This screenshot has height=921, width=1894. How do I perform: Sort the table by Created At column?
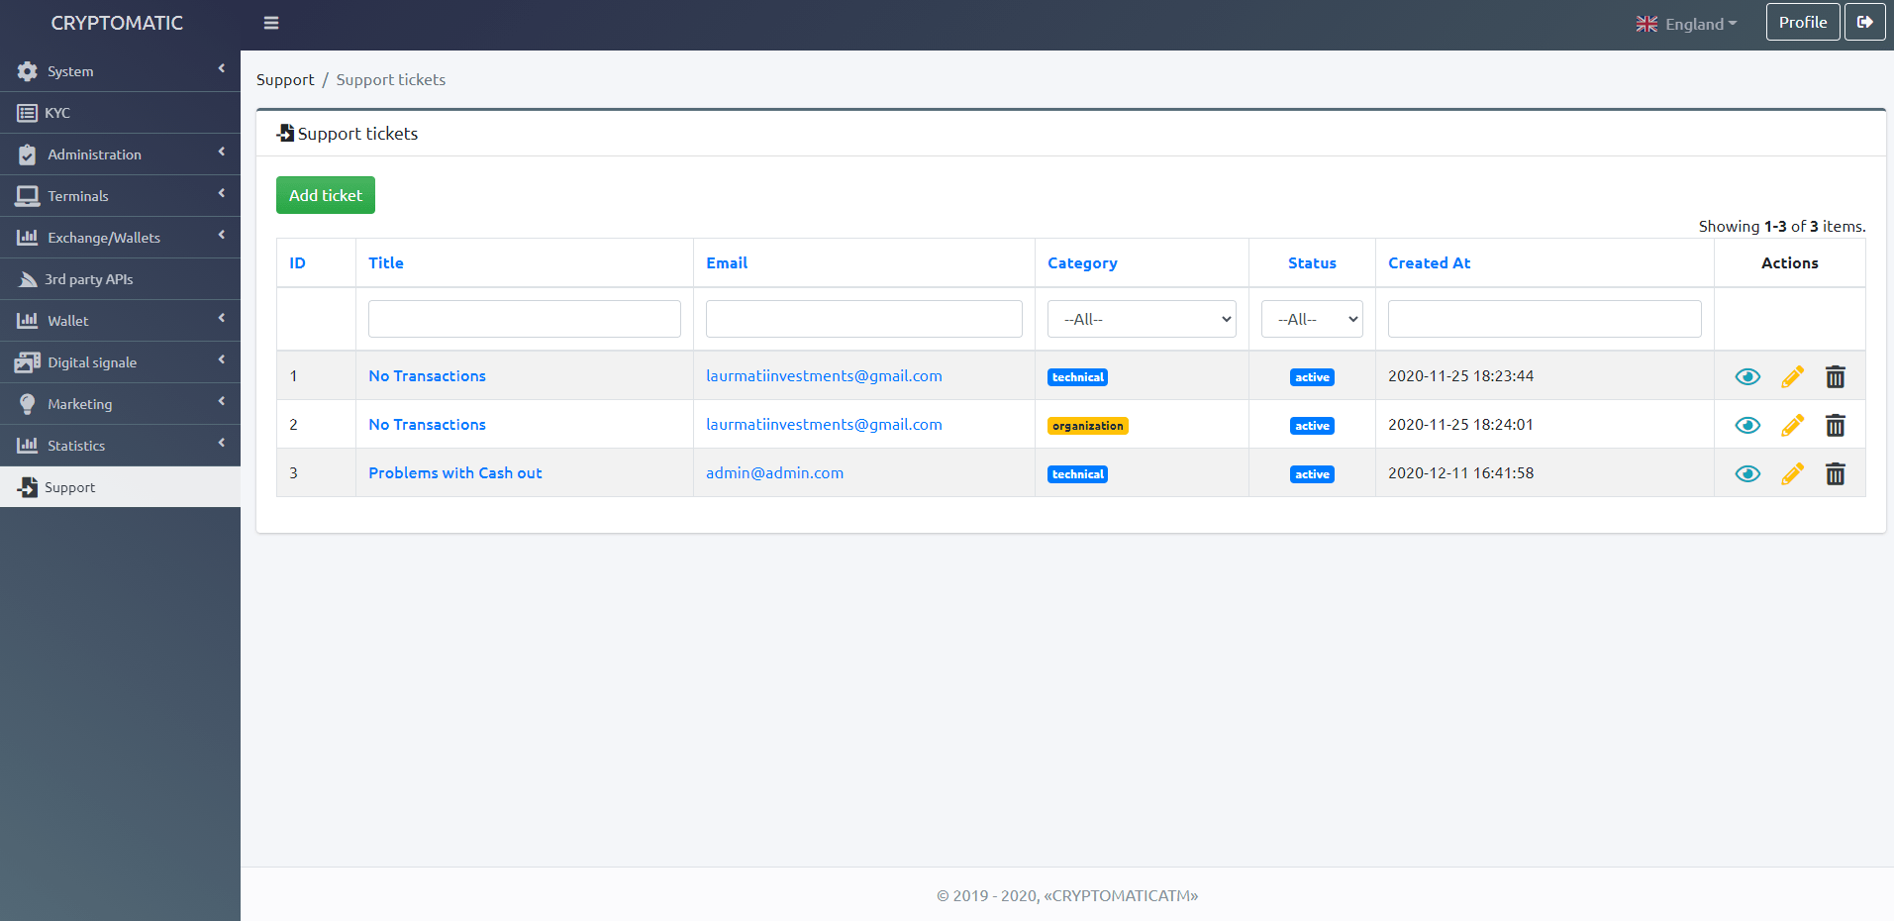point(1429,263)
